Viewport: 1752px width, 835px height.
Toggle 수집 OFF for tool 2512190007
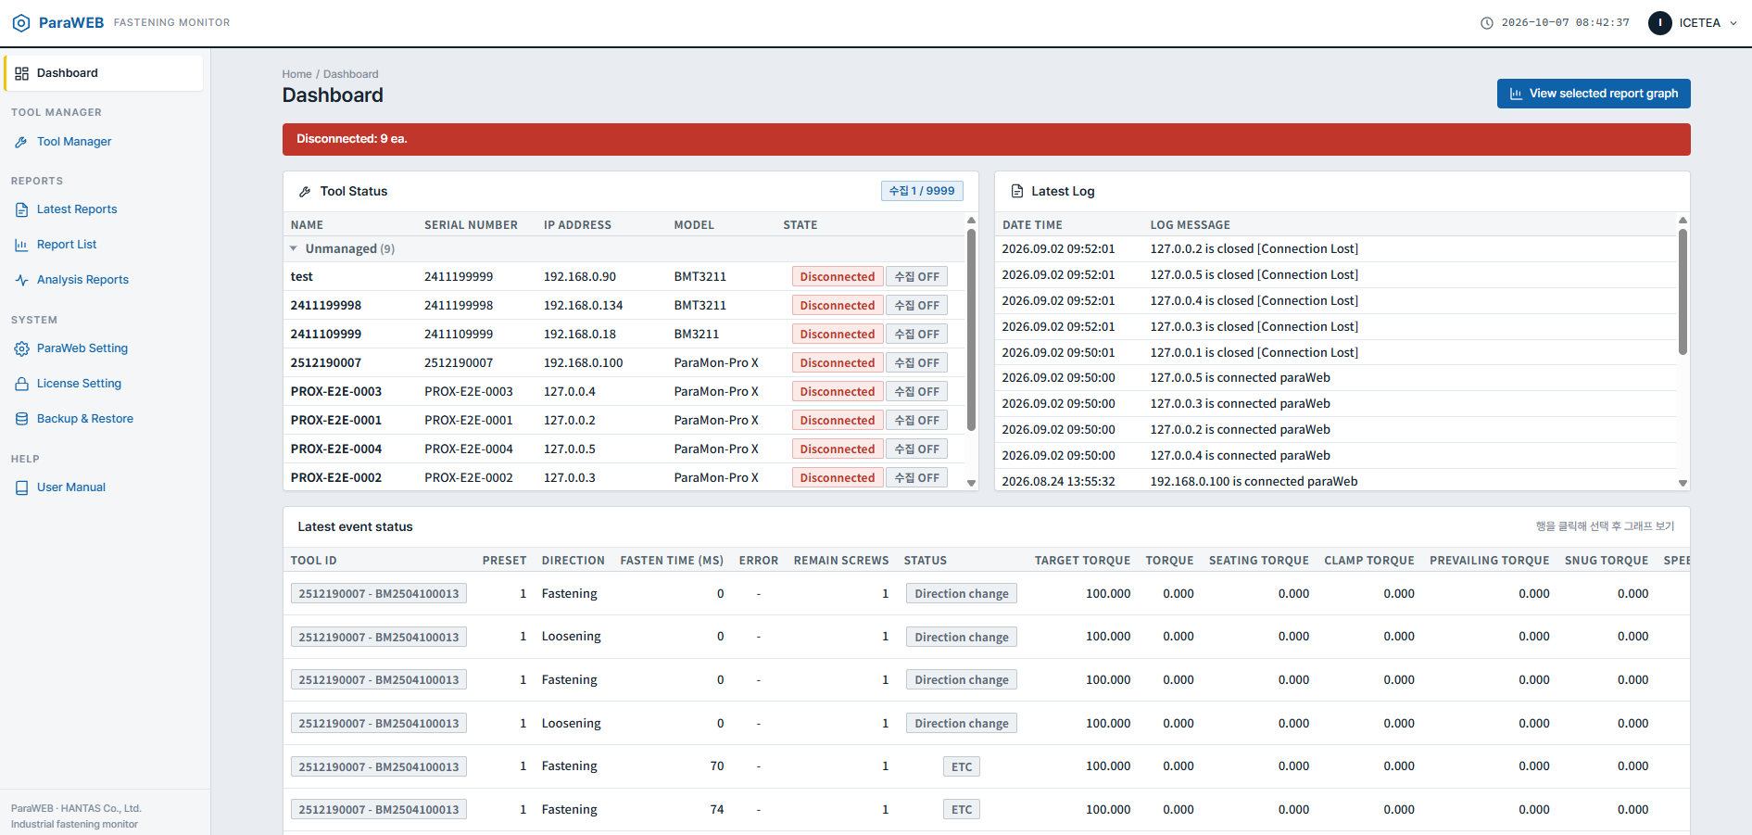[x=916, y=362]
